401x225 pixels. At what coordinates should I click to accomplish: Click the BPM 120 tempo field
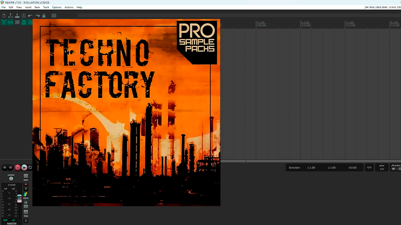coord(381,167)
